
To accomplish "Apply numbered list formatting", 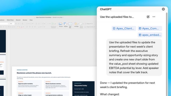I will 31,24.
